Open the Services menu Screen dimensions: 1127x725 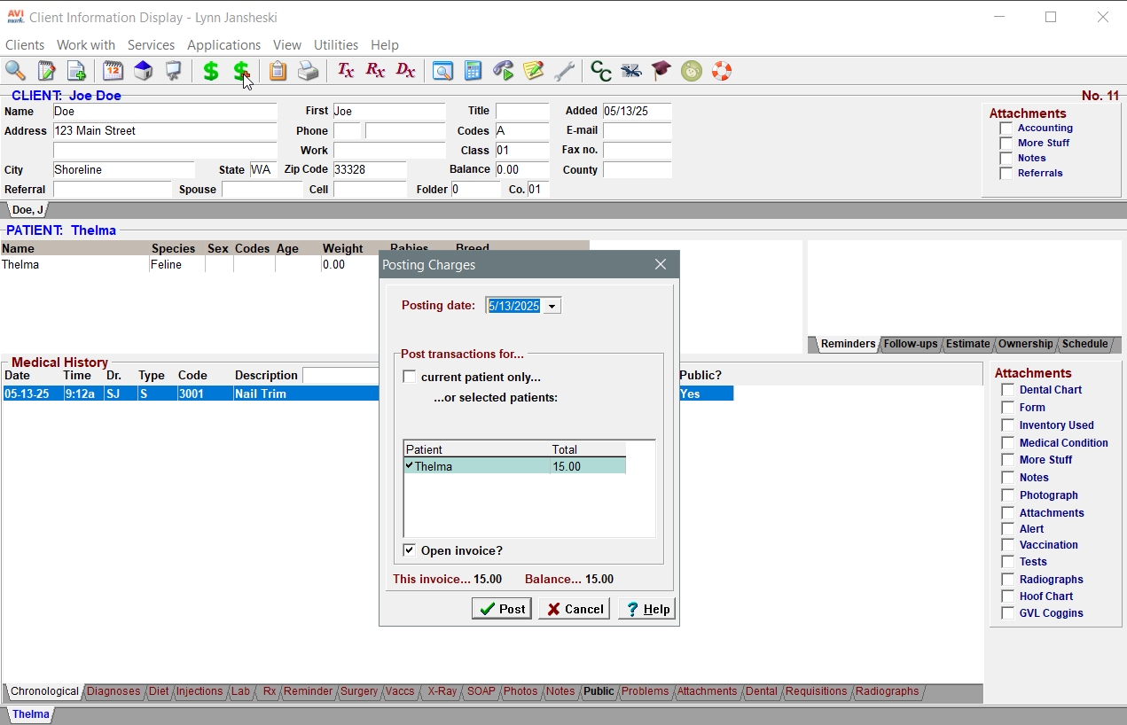click(x=151, y=44)
